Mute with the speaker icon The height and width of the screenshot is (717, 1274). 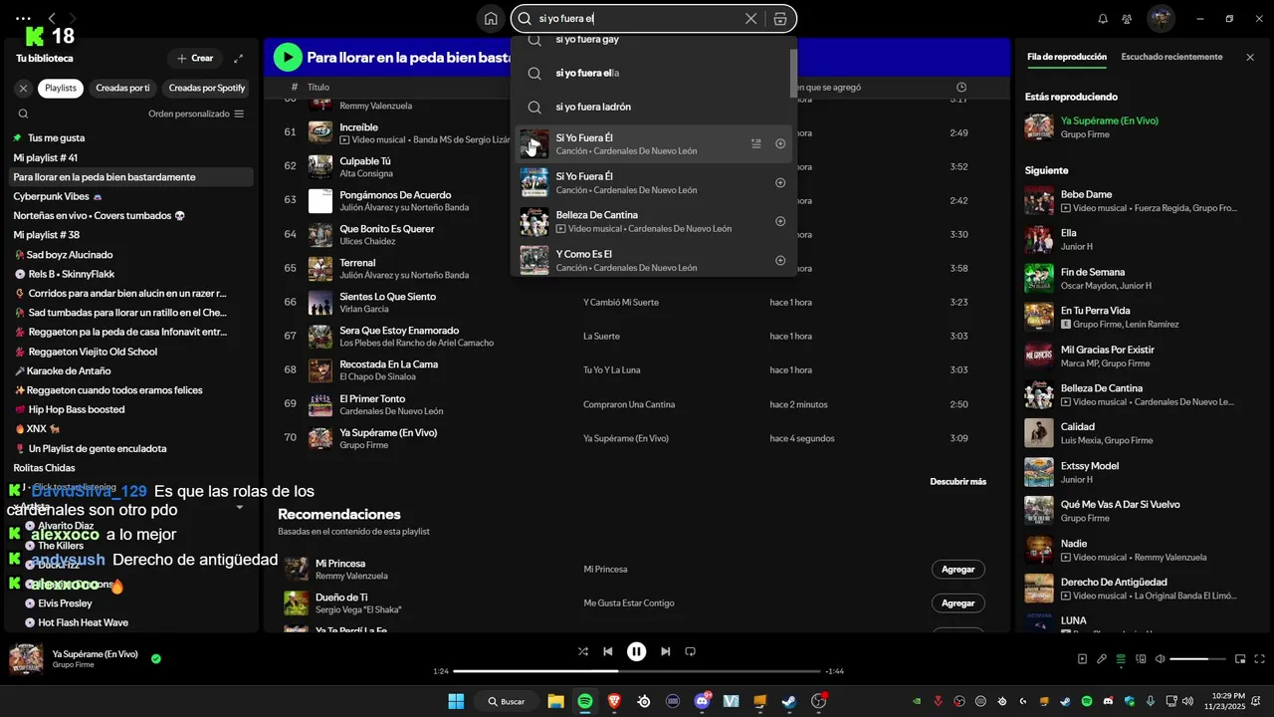pyautogui.click(x=1160, y=659)
